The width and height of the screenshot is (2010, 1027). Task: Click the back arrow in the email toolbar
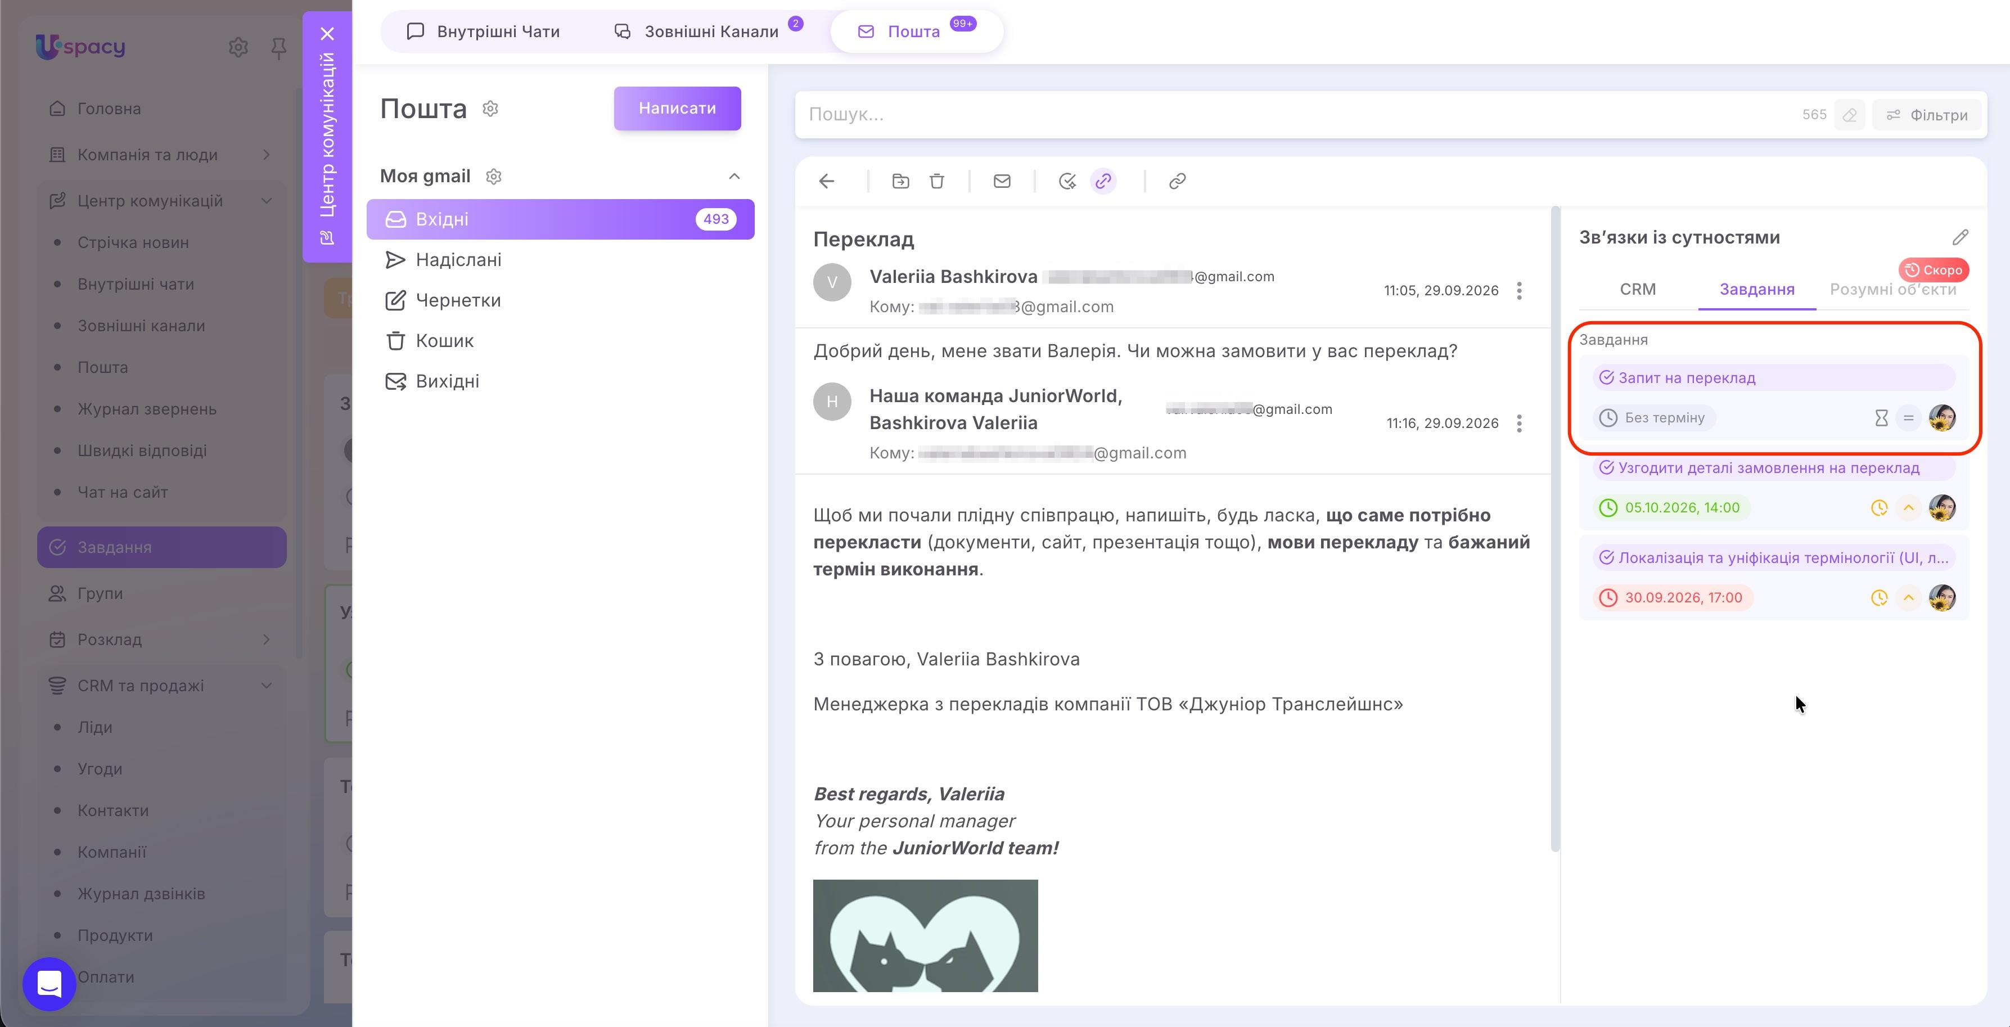pyautogui.click(x=826, y=181)
